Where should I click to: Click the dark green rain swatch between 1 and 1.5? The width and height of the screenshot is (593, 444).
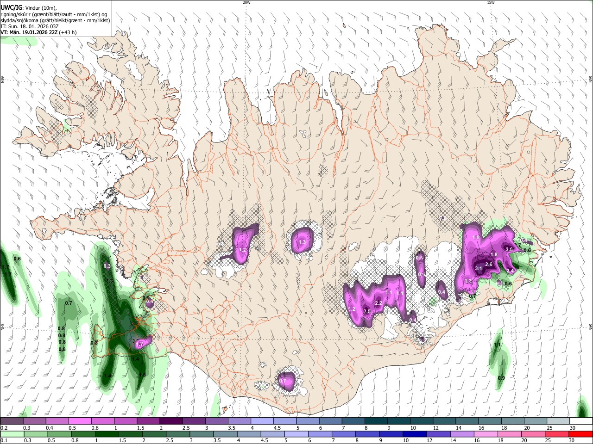(107, 434)
